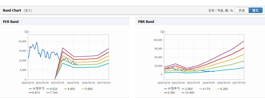Toggle the 2.06X series in PBR legend
The image size is (265, 98).
click(188, 89)
